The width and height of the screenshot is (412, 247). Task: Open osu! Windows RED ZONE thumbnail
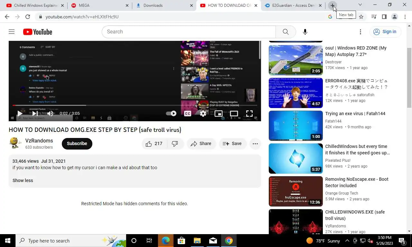(295, 60)
